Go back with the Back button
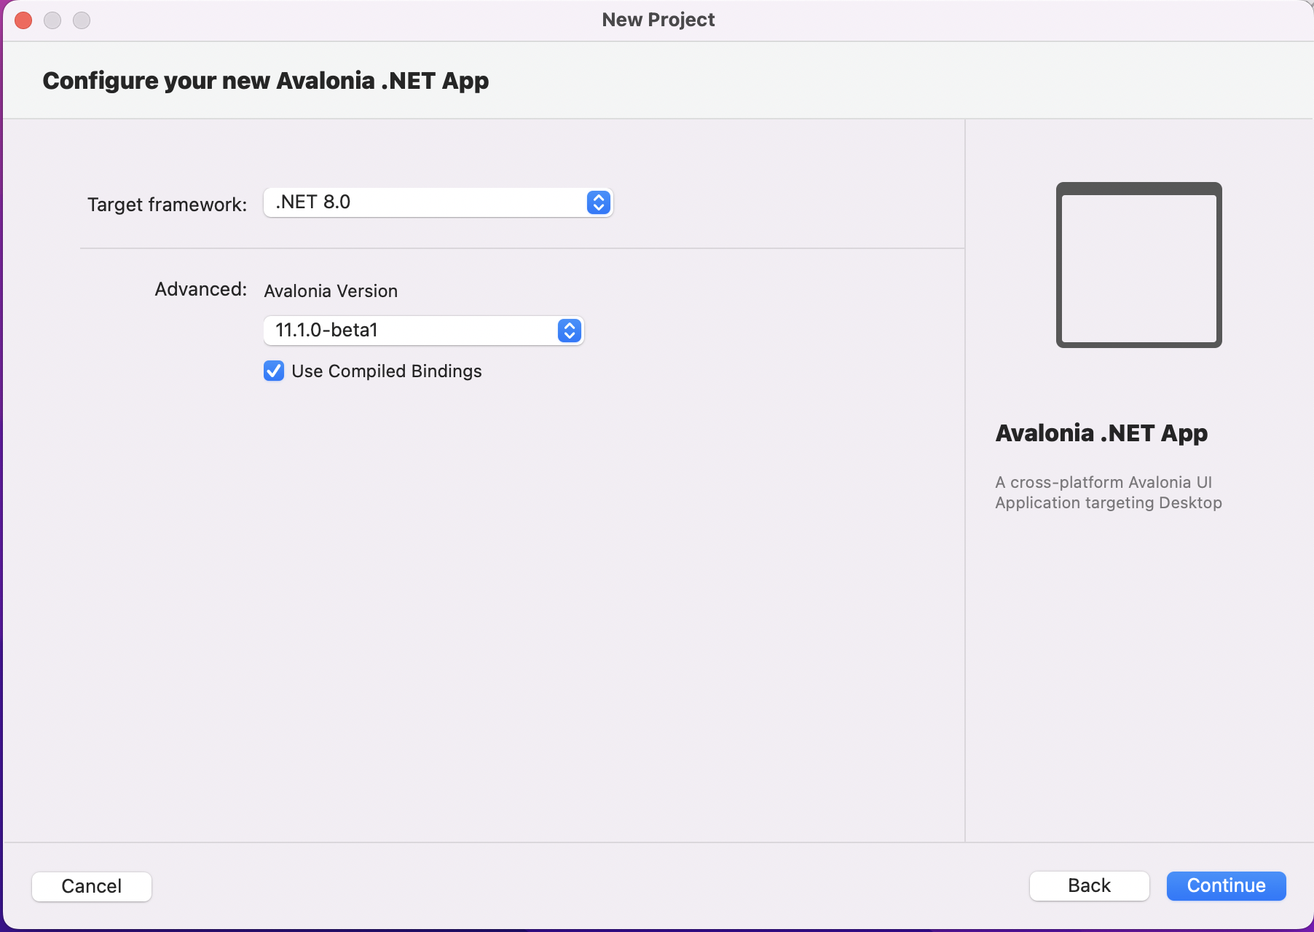 pos(1089,886)
